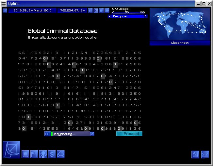The image size is (213, 166).
Task: Open the status people icon
Action: pyautogui.click(x=43, y=154)
